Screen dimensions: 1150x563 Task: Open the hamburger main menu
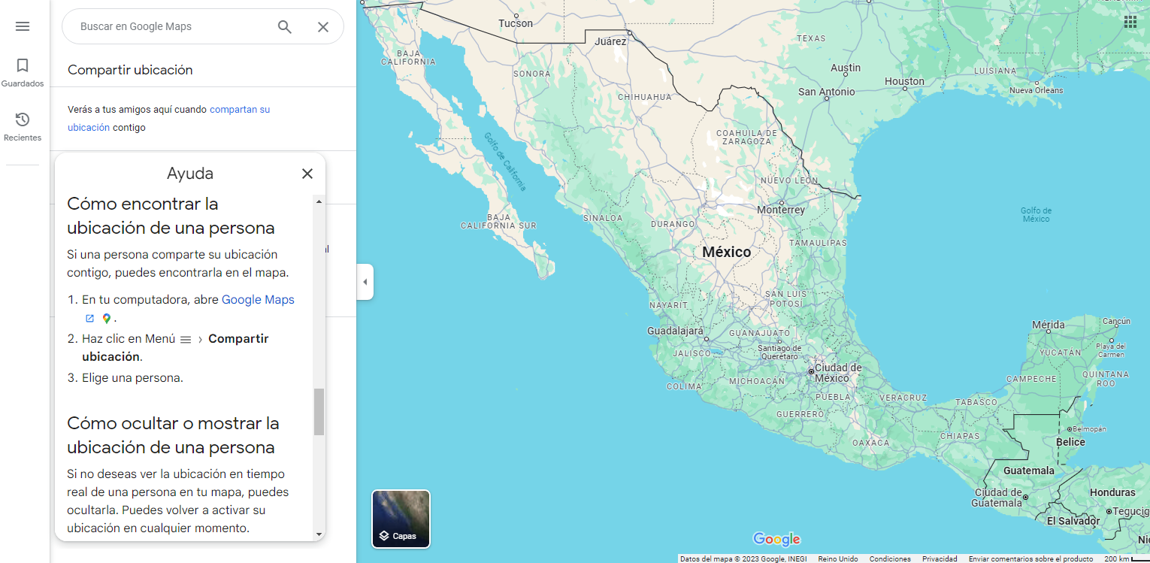point(23,26)
